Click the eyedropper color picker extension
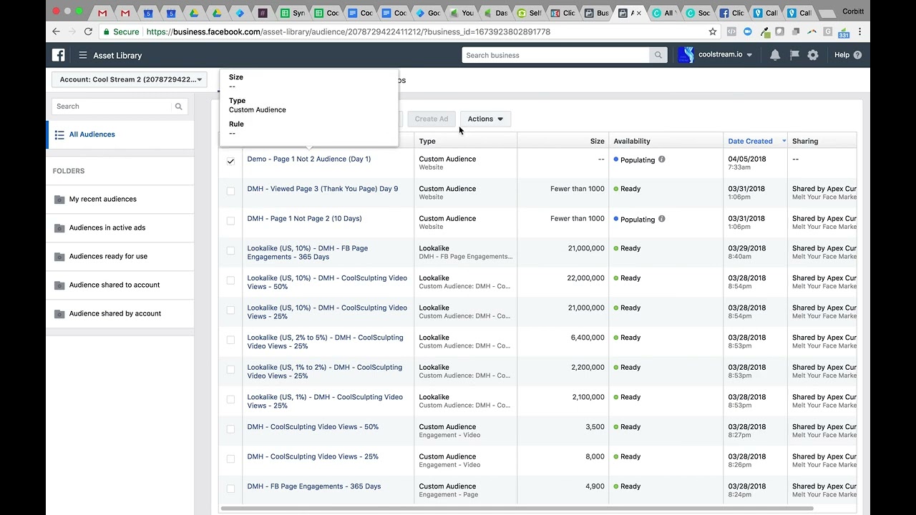The height and width of the screenshot is (515, 916). pyautogui.click(x=765, y=31)
